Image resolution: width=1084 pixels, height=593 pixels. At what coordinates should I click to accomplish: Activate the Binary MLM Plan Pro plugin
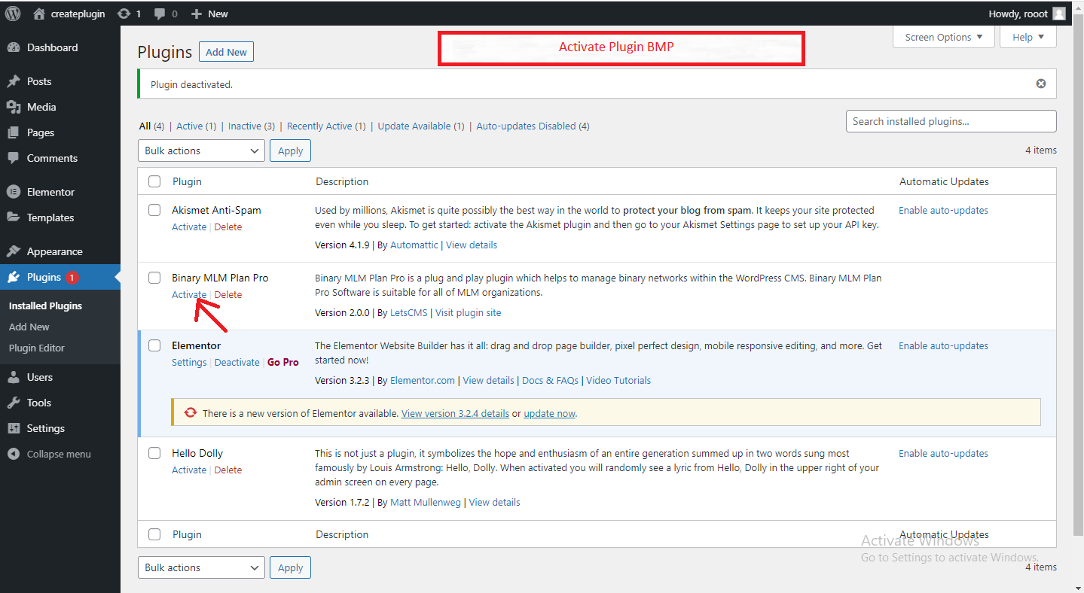coord(188,295)
